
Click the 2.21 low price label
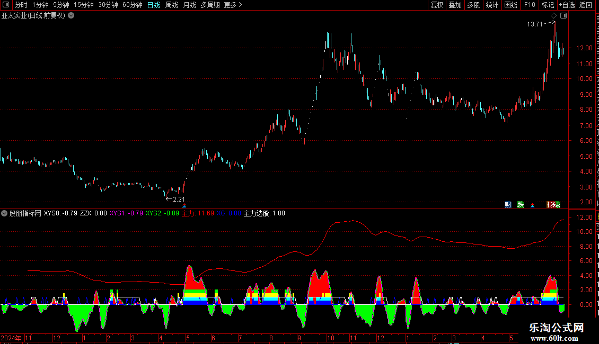(x=179, y=200)
